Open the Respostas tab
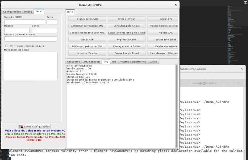Screen dimensions: 248x160 pos(73,62)
